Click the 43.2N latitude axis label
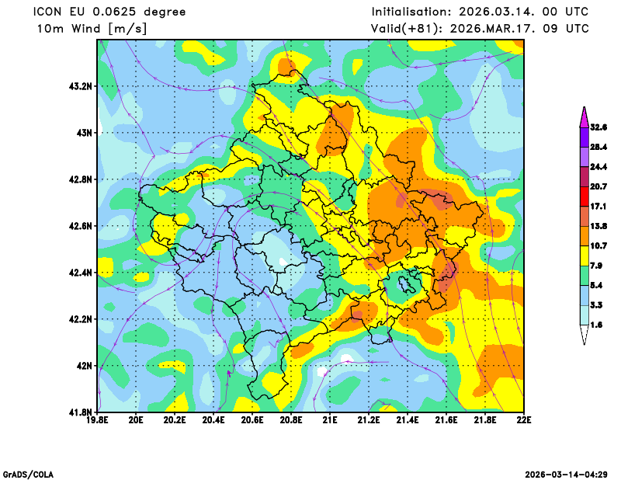This screenshot has width=621, height=480. 80,86
